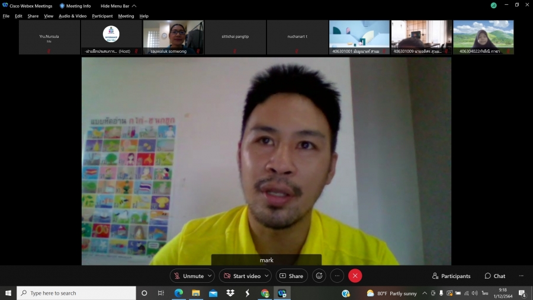Open Microsoft Edge from the taskbar
The width and height of the screenshot is (533, 300).
[x=178, y=293]
